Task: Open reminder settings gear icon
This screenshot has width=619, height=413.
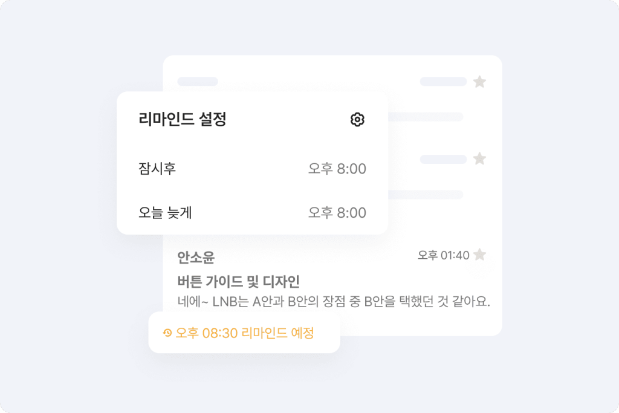Action: point(357,120)
